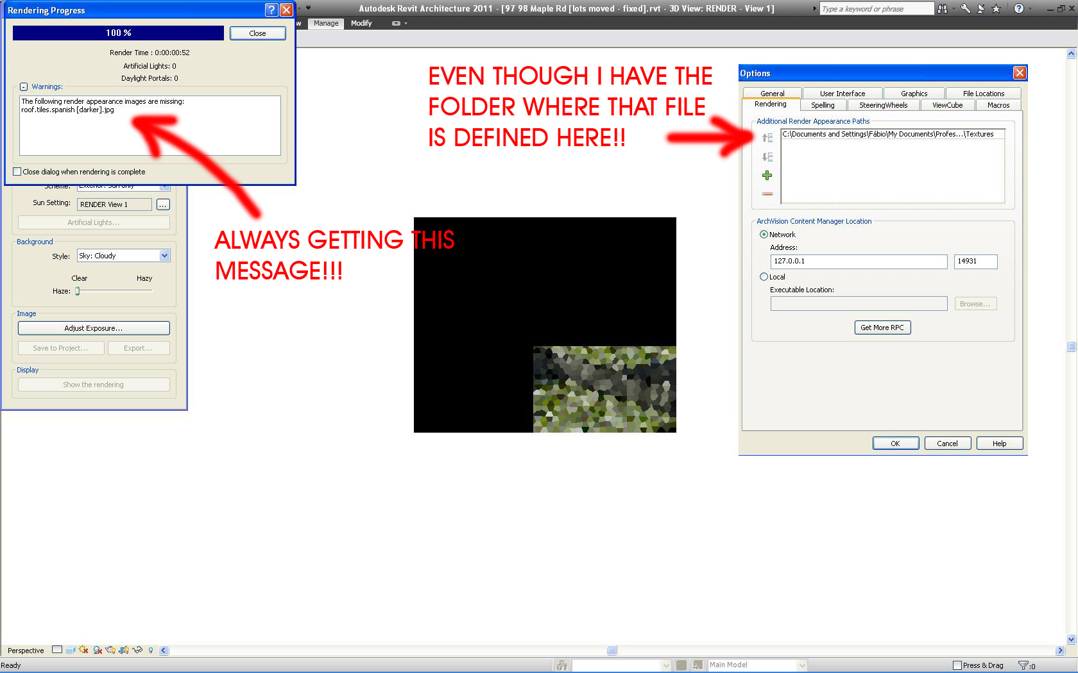Expand the Help dropdown arrow

click(x=1029, y=8)
